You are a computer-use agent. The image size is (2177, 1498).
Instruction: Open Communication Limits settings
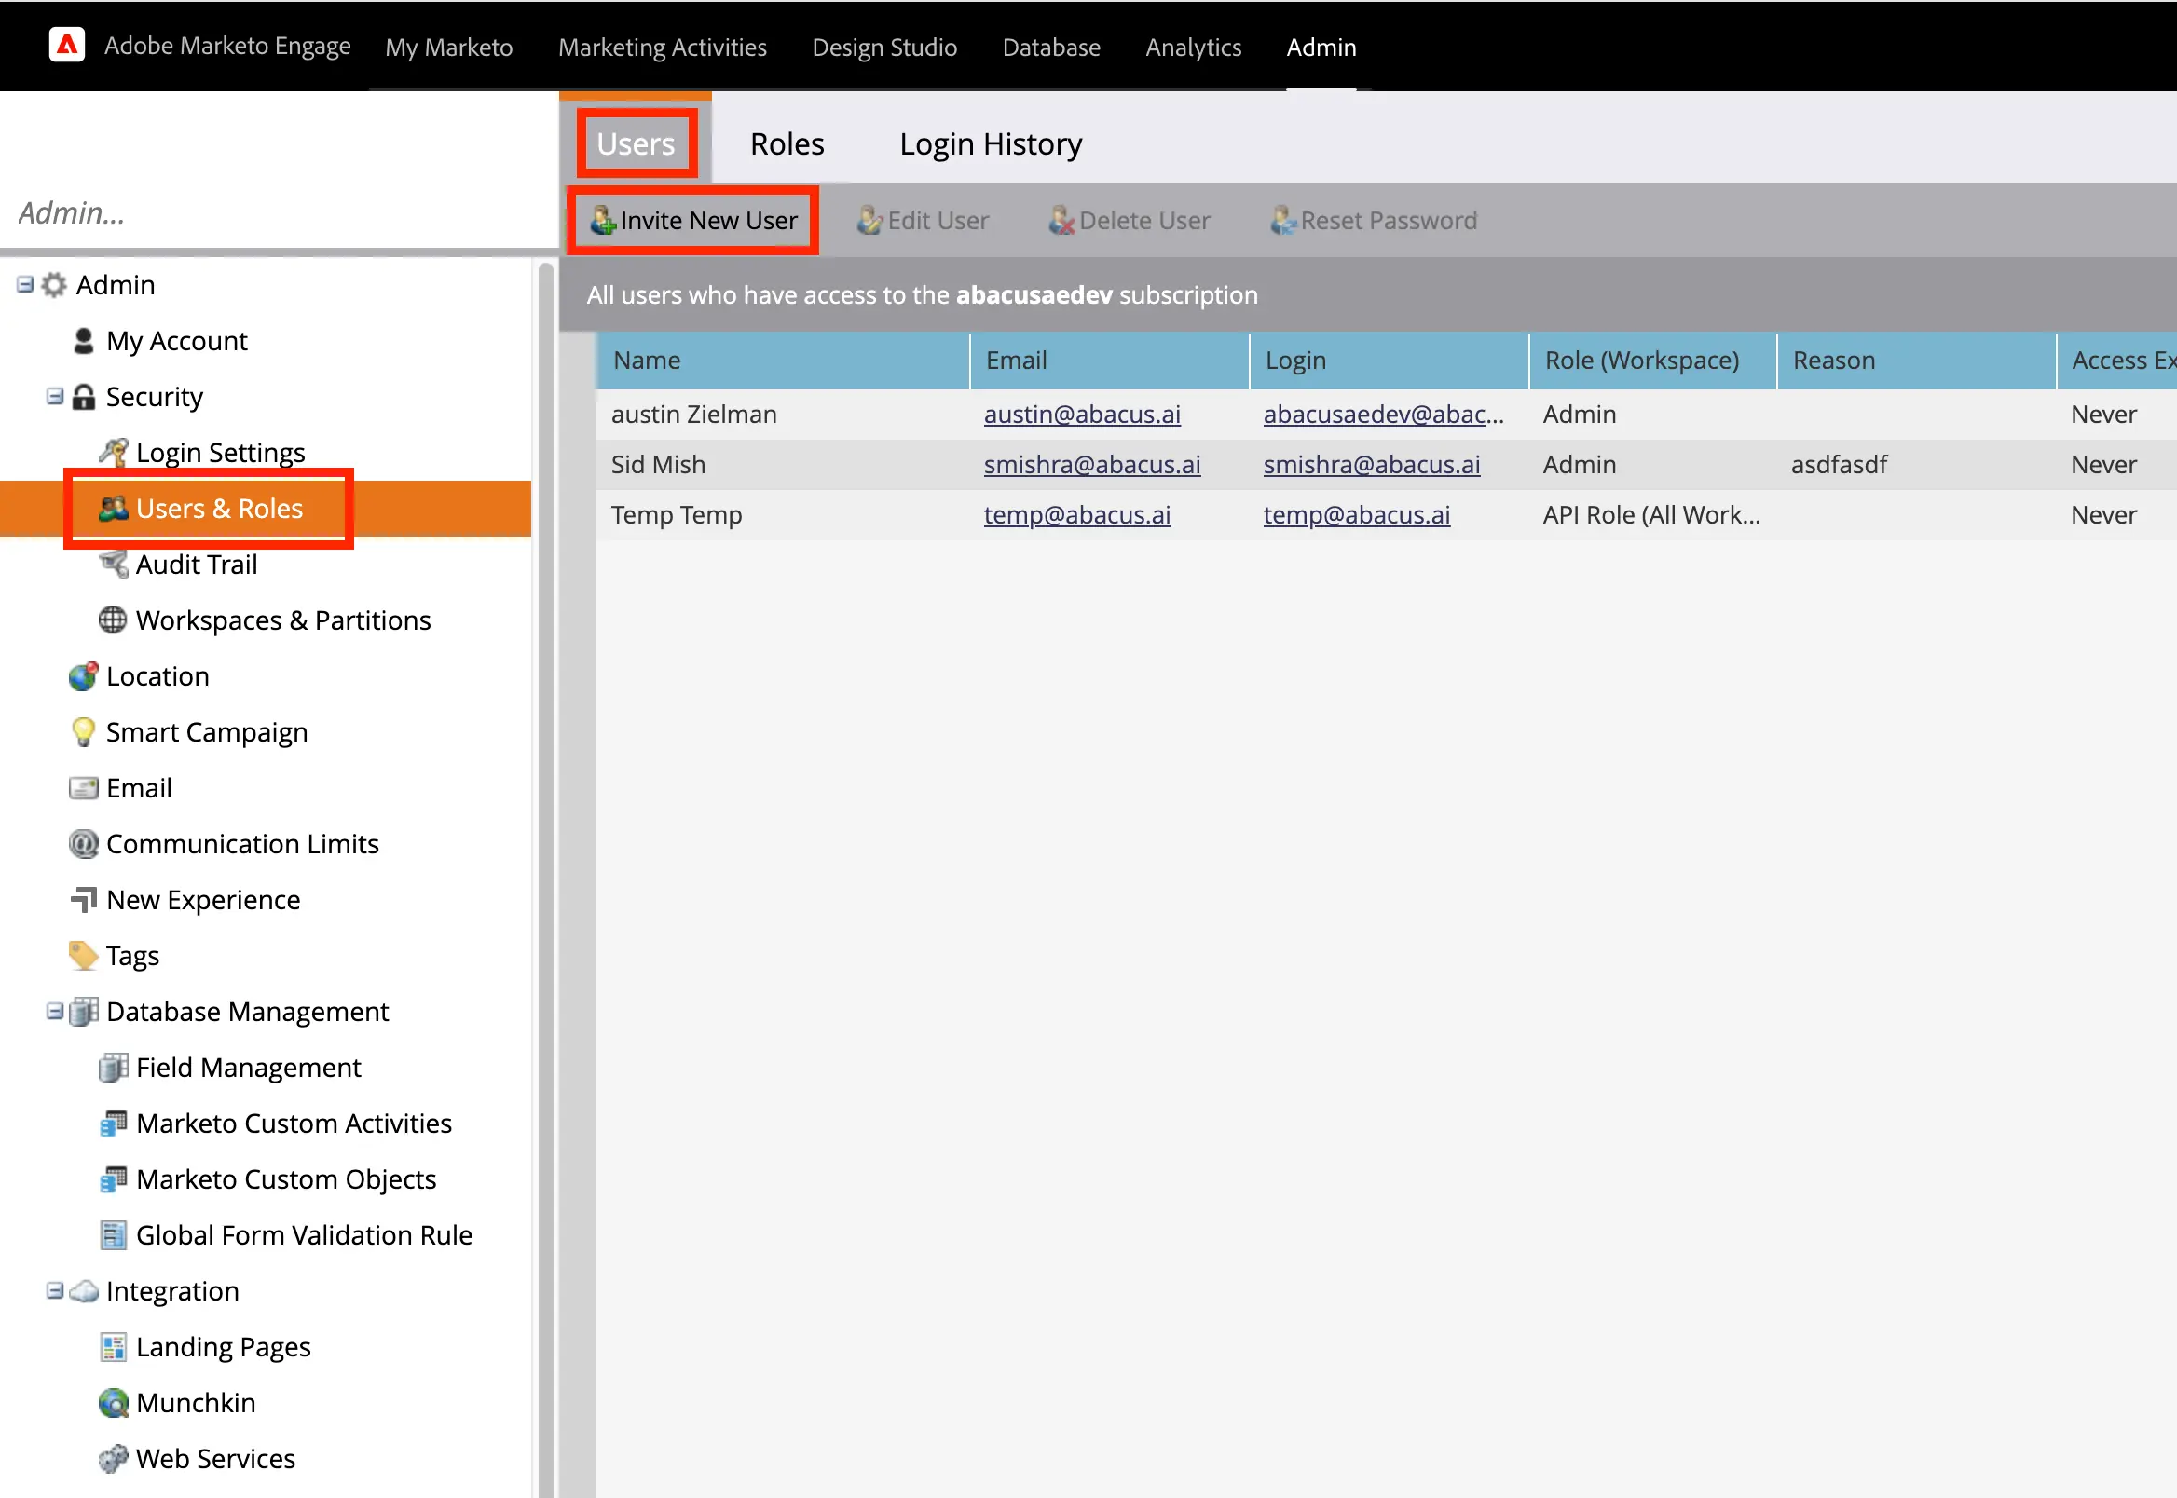click(x=241, y=843)
